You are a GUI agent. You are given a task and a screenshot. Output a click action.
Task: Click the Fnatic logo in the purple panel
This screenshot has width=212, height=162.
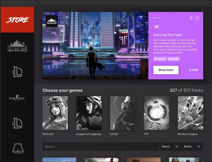click(x=157, y=27)
